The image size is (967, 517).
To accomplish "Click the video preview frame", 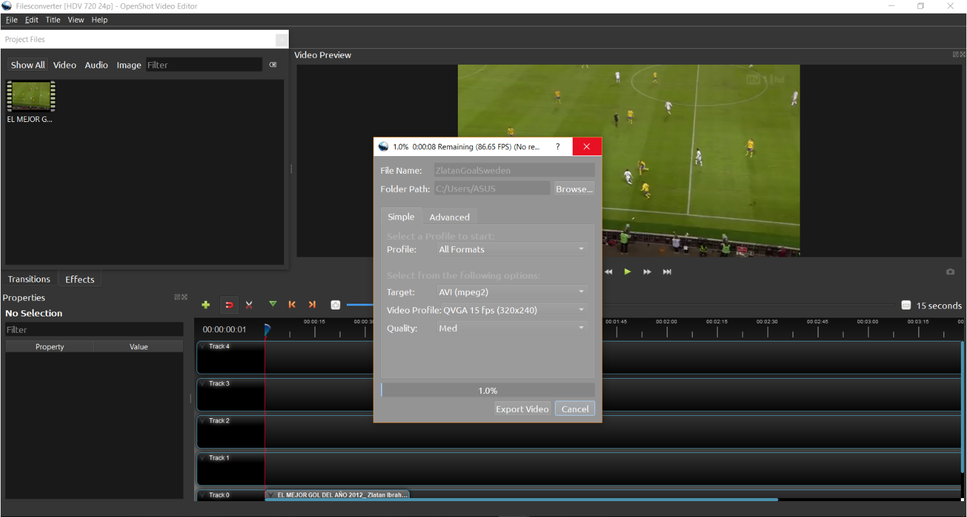I will click(629, 160).
